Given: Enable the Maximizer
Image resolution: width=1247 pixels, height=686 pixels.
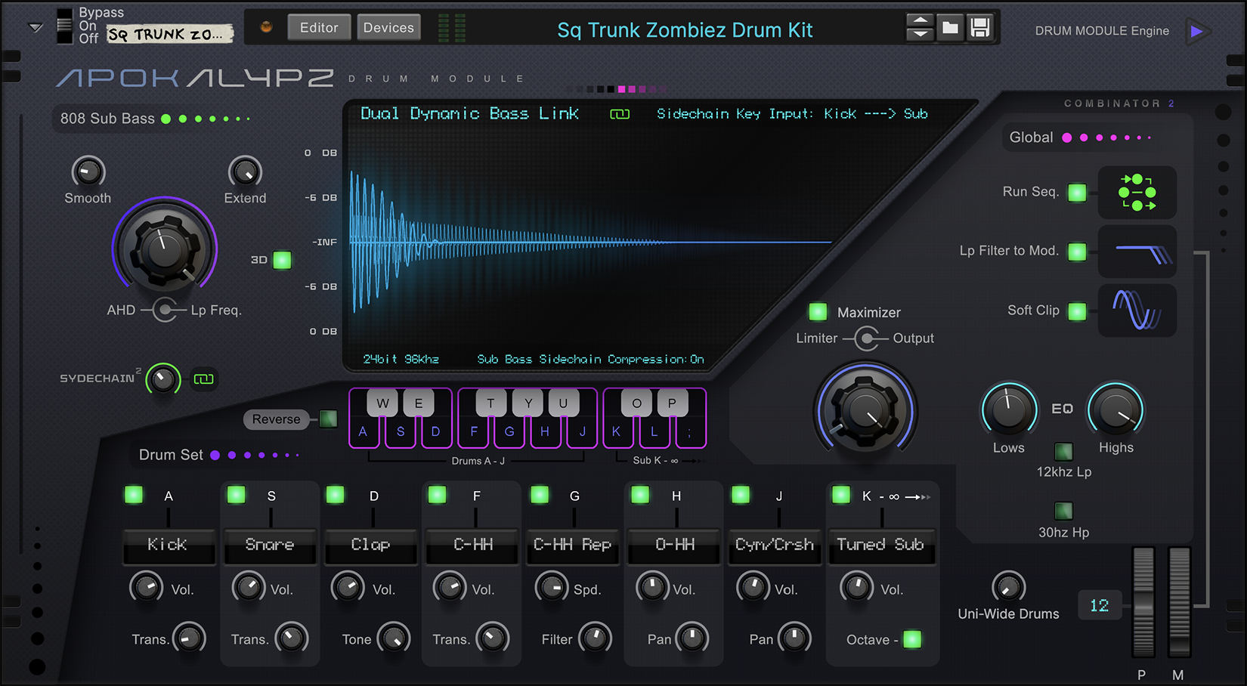Looking at the screenshot, I should point(817,311).
